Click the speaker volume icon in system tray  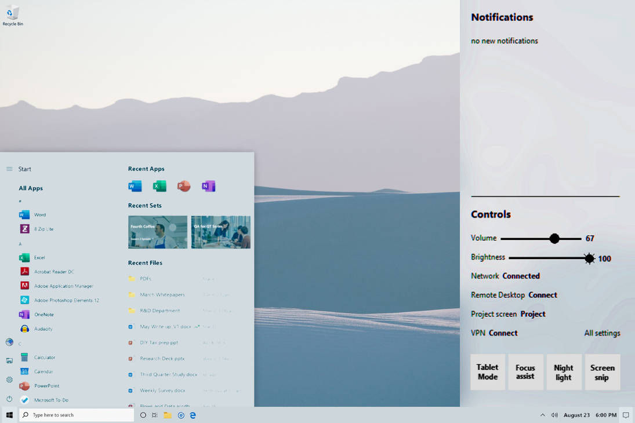click(554, 415)
